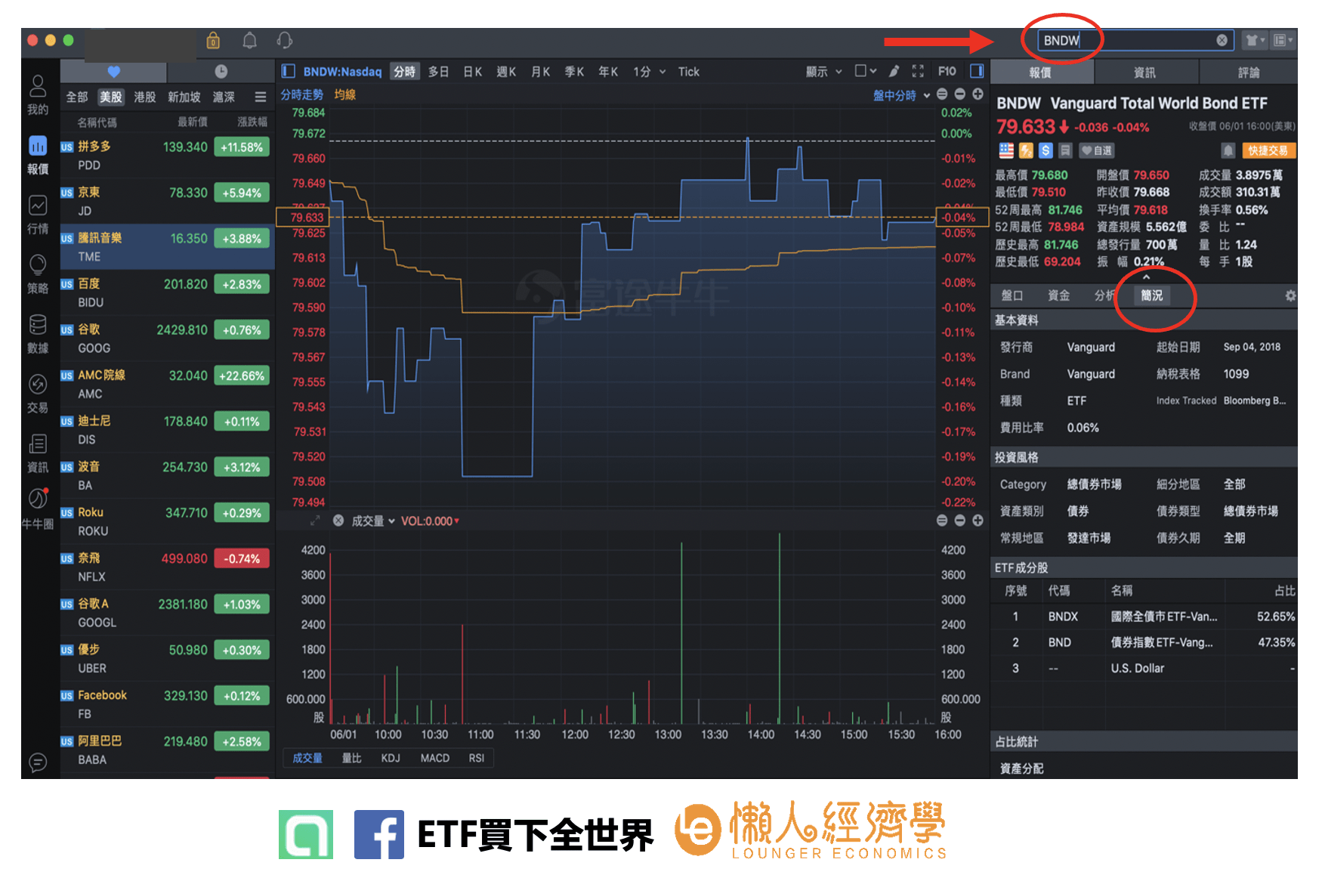Open the layout selector icon menu

click(1282, 40)
